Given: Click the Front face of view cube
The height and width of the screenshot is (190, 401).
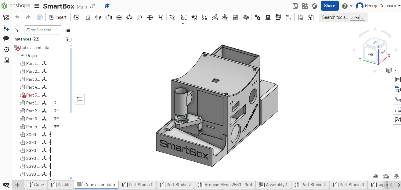Looking at the screenshot, I should coord(383,52).
